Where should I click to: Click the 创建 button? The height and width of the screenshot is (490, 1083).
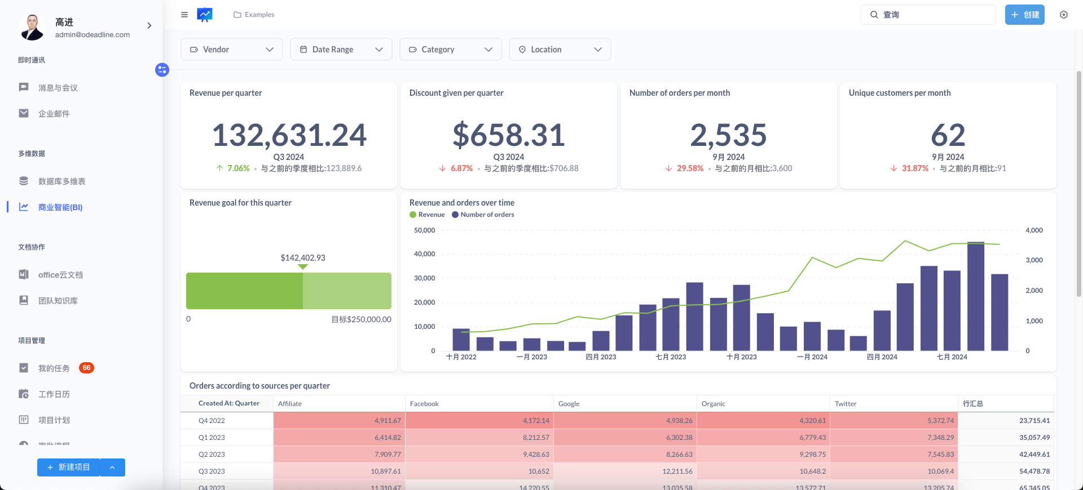(1025, 15)
